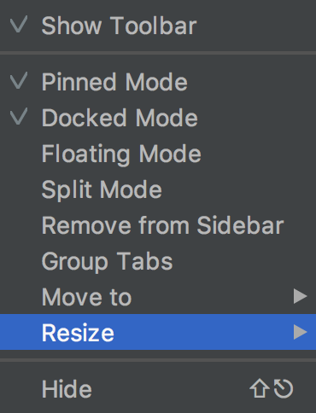Click the Split Mode label text
The width and height of the screenshot is (316, 413).
click(x=102, y=190)
